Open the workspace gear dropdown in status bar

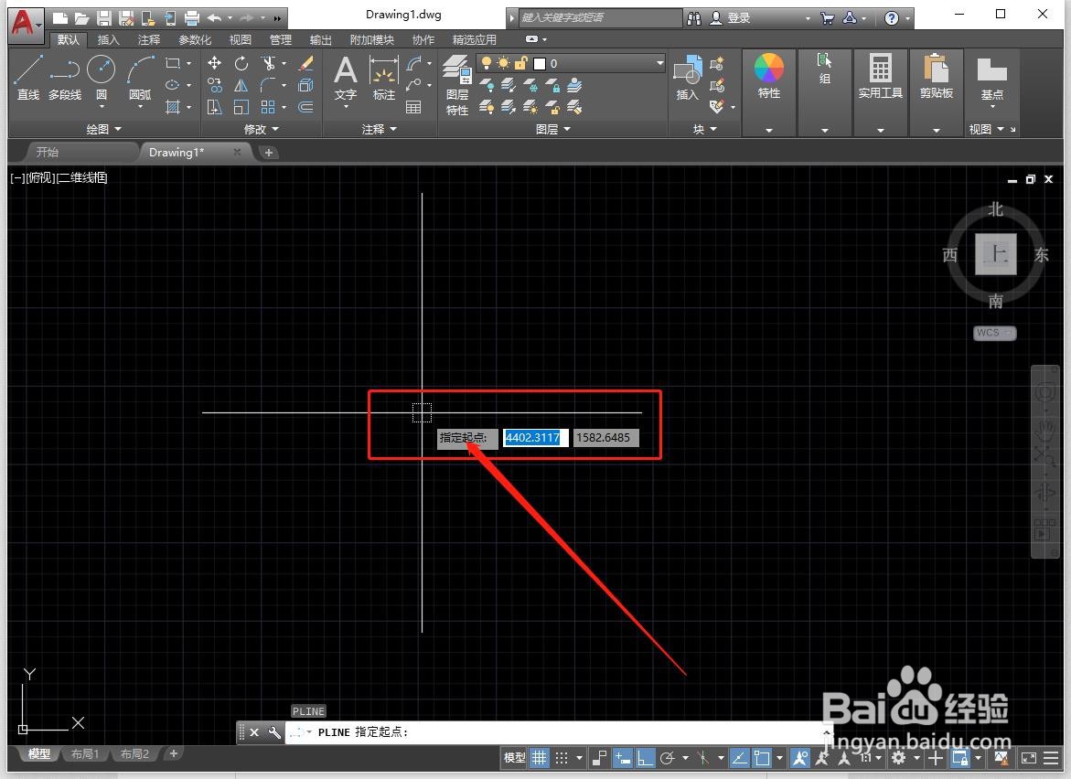coord(916,758)
